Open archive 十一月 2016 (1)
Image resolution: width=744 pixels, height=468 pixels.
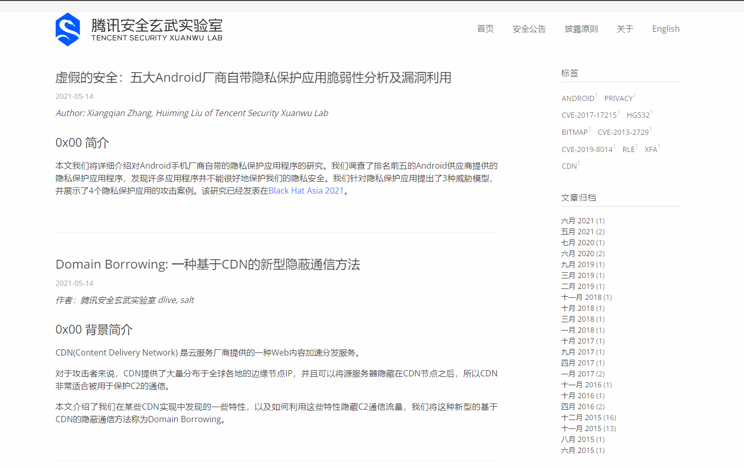[586, 385]
